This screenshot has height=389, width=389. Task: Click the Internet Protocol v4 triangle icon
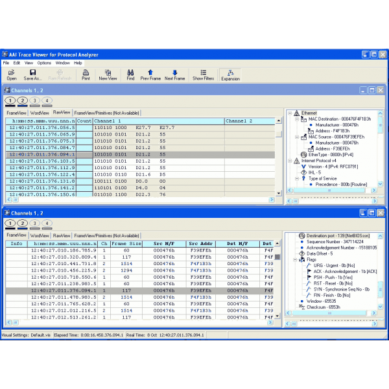297,161
